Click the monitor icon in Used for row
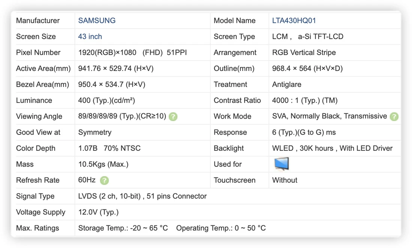The image size is (412, 248). pyautogui.click(x=281, y=164)
